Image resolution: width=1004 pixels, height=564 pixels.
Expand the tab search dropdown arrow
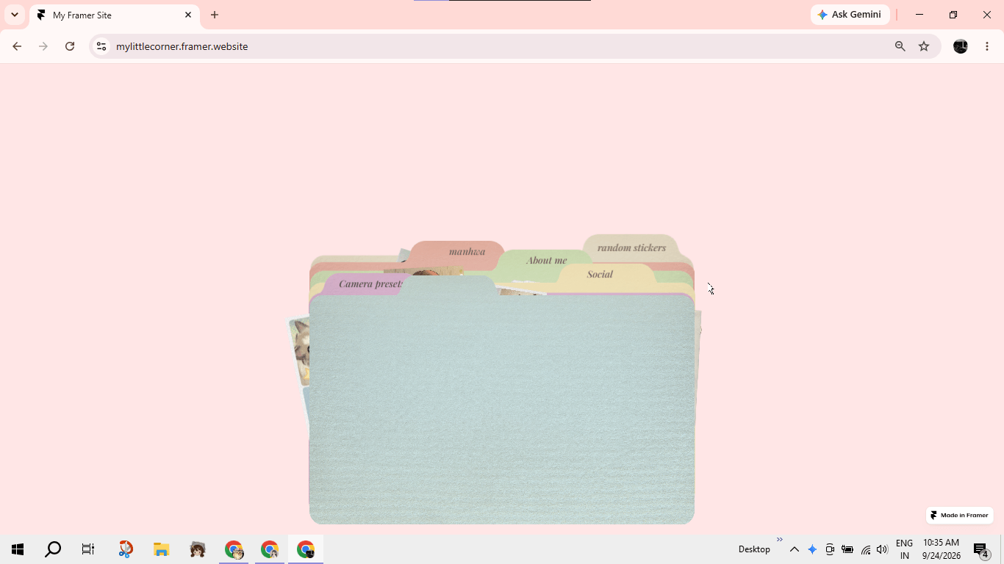pos(15,15)
